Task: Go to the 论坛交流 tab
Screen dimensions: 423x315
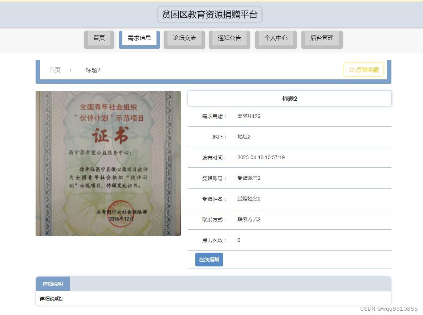Action: tap(184, 39)
